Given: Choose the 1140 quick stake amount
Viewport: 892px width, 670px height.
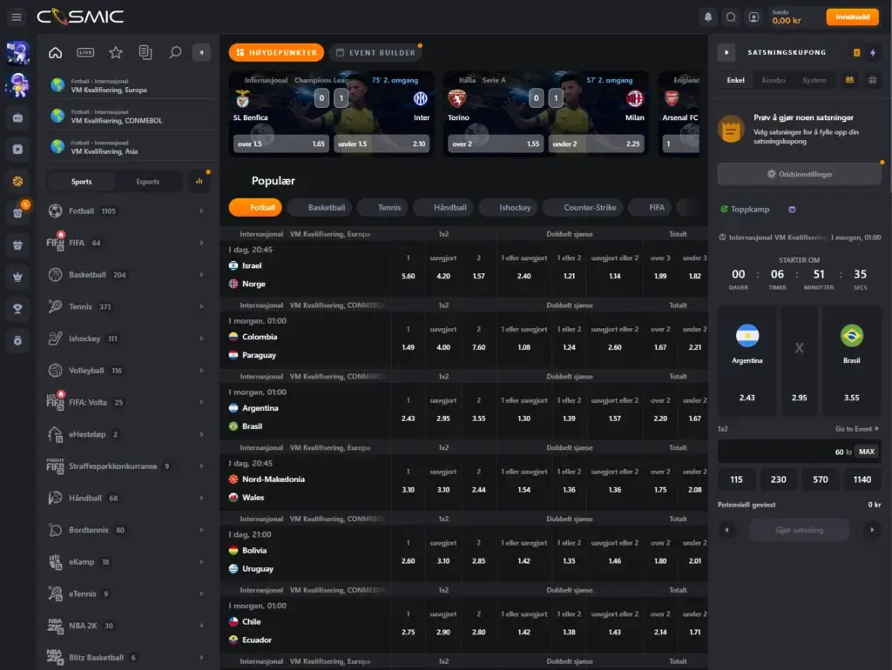Looking at the screenshot, I should click(862, 479).
